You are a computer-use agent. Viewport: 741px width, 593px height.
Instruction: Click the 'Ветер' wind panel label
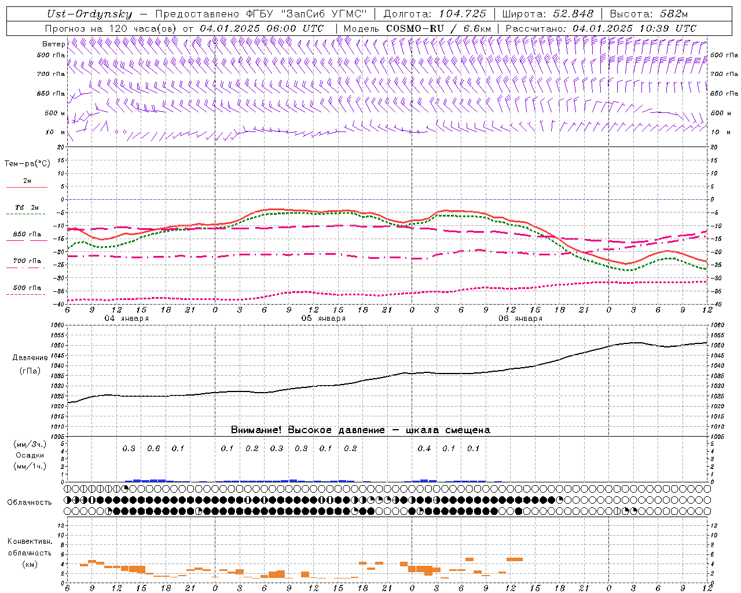[53, 44]
